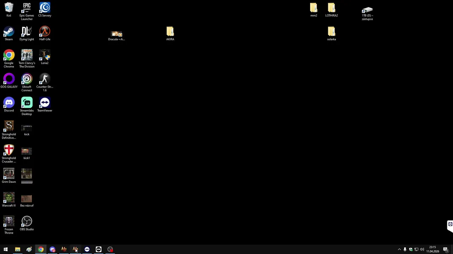Select the Stronghold Definitive Edition shortcut
This screenshot has width=453, height=254.
point(9,130)
